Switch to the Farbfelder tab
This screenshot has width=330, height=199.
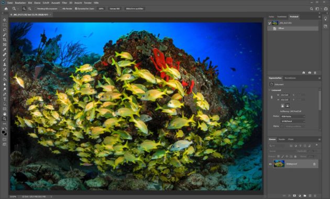click(282, 17)
